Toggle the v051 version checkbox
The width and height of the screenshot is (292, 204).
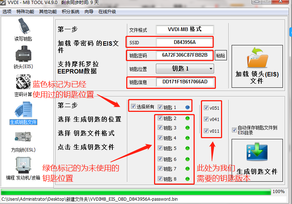tap(206, 108)
